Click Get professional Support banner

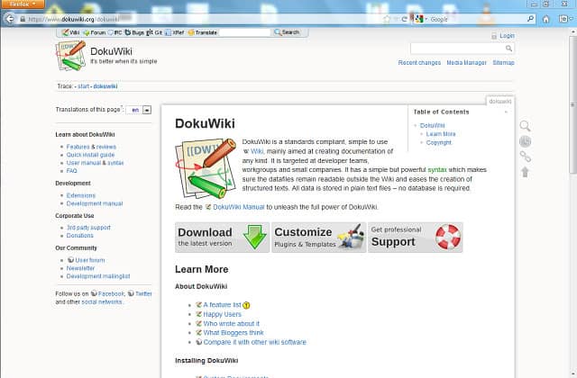pos(415,238)
